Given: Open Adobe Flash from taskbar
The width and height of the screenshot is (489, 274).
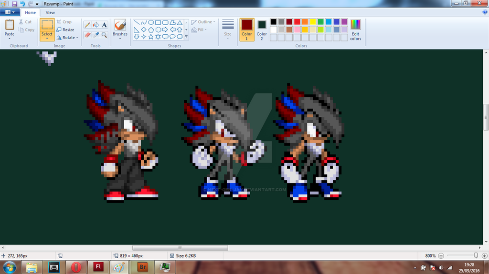Looking at the screenshot, I should [x=98, y=267].
